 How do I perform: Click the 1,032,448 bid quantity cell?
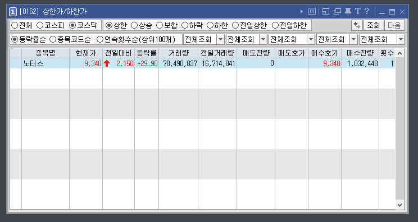[360, 63]
